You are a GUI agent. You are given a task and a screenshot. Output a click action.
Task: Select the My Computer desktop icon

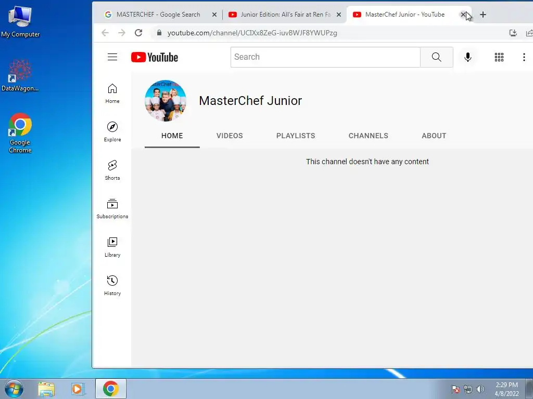coord(20,22)
